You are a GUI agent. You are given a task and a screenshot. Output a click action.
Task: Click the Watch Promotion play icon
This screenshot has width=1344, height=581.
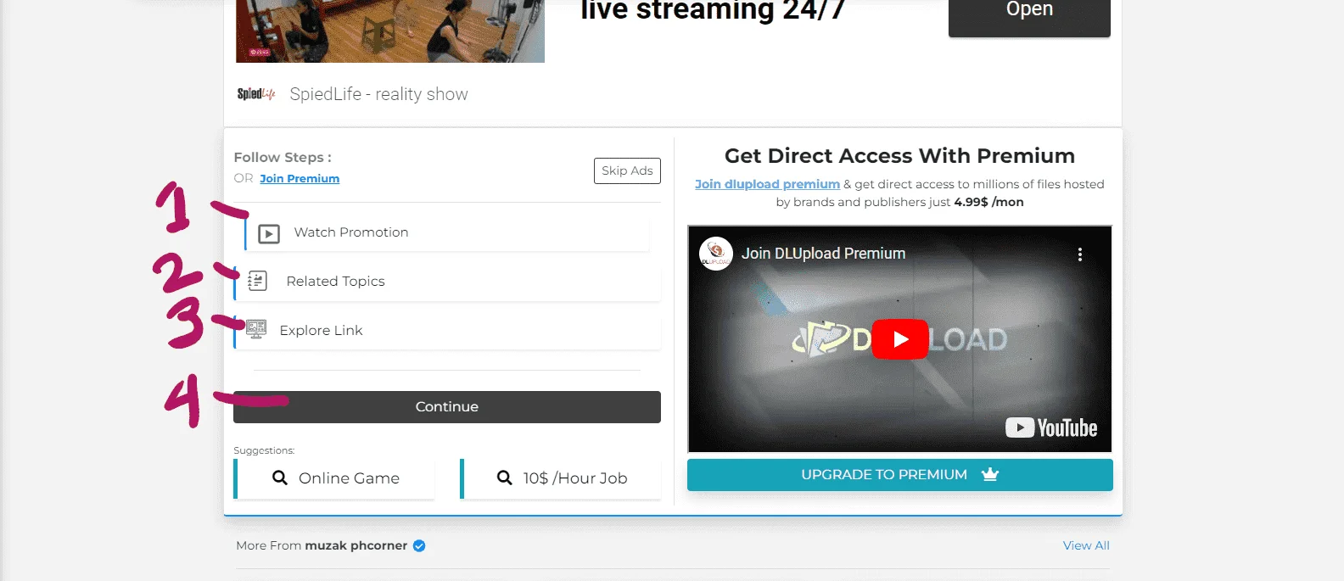click(x=269, y=233)
